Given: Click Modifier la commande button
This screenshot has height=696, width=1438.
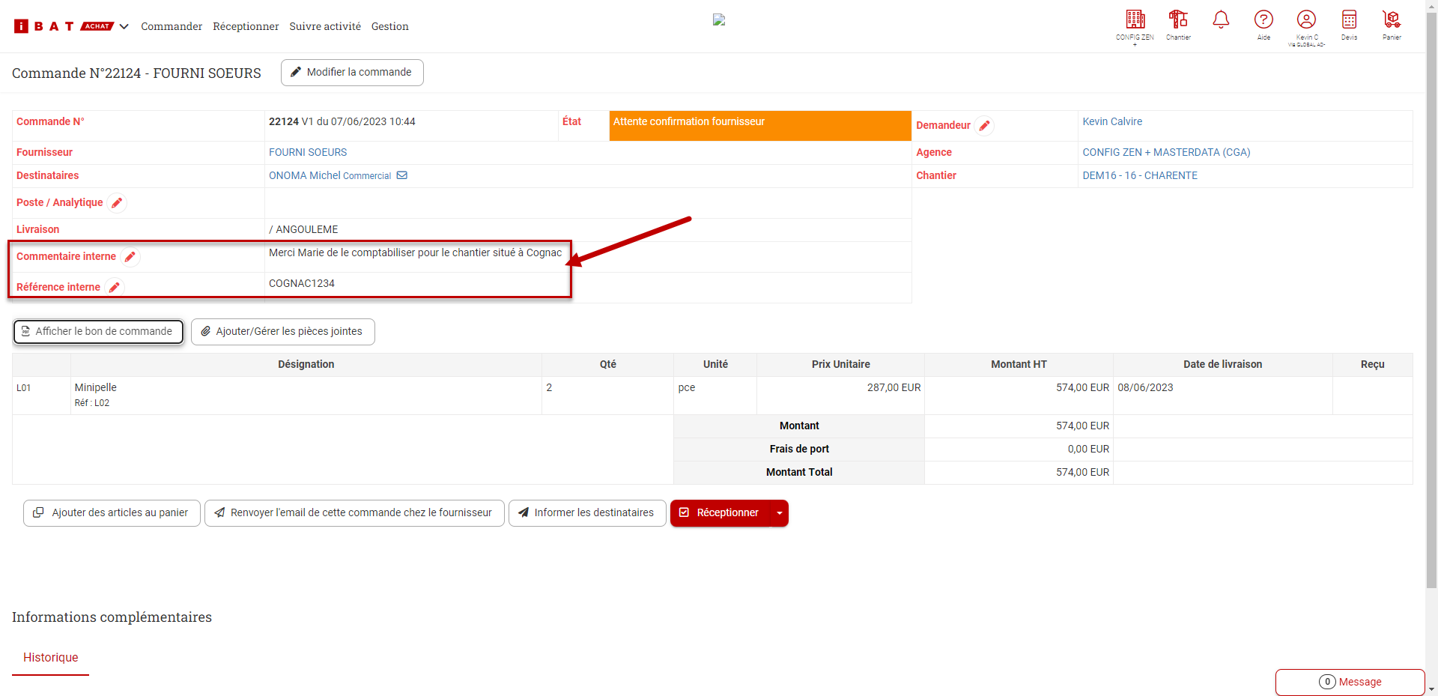Looking at the screenshot, I should tap(352, 73).
